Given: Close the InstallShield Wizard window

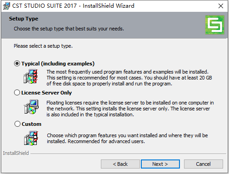Looking at the screenshot, I should pos(221,6).
